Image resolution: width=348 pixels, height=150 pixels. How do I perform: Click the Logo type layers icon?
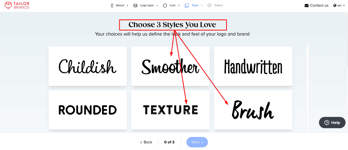pyautogui.click(x=135, y=6)
